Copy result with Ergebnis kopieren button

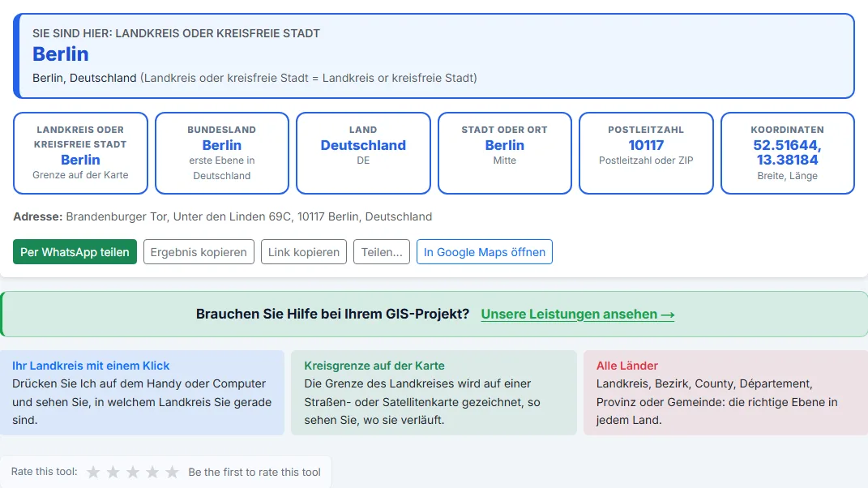(199, 252)
